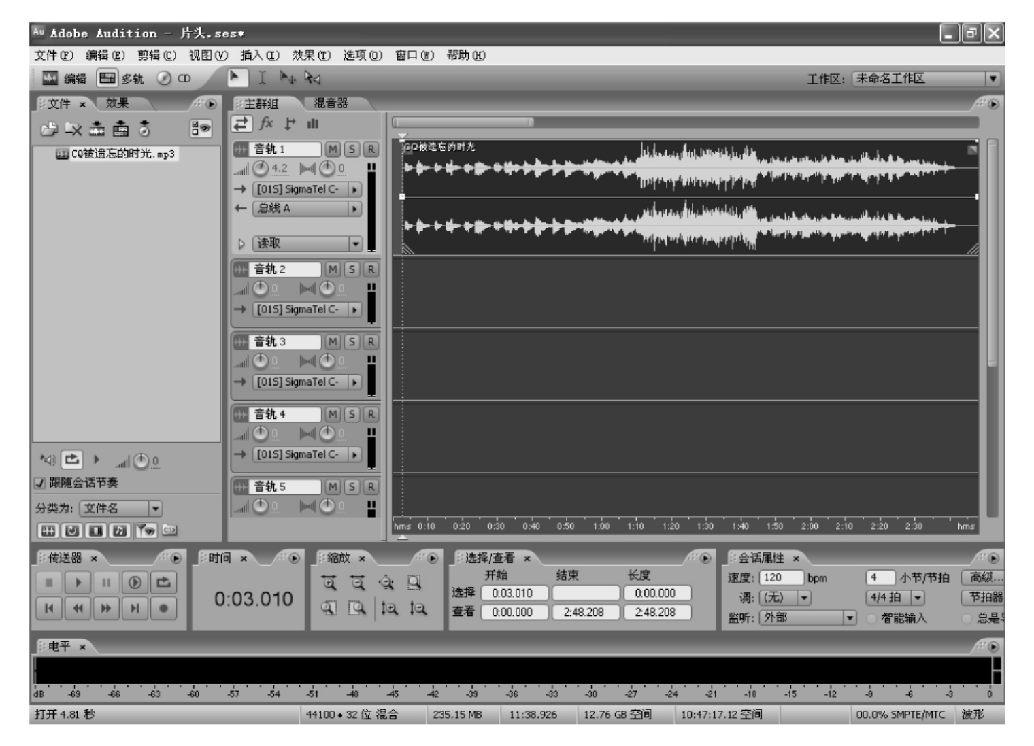Solo track 音轨 1 with S button
This screenshot has width=1034, height=746.
pos(352,149)
